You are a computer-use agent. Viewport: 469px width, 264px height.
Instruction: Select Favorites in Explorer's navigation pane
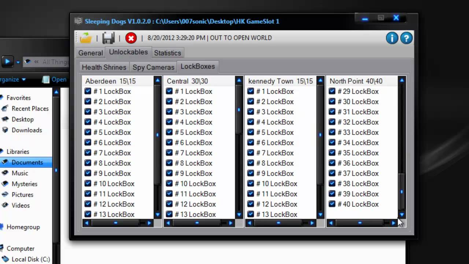18,98
